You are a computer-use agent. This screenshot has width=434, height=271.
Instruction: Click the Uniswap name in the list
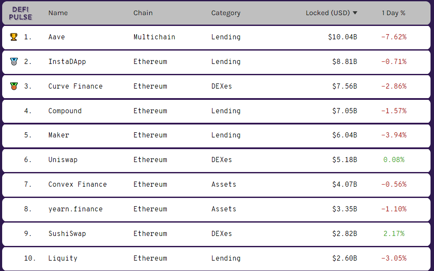coord(63,159)
